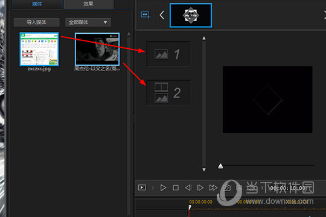Click video/image slot 2
Screen dimensions: 326x217
(168, 93)
